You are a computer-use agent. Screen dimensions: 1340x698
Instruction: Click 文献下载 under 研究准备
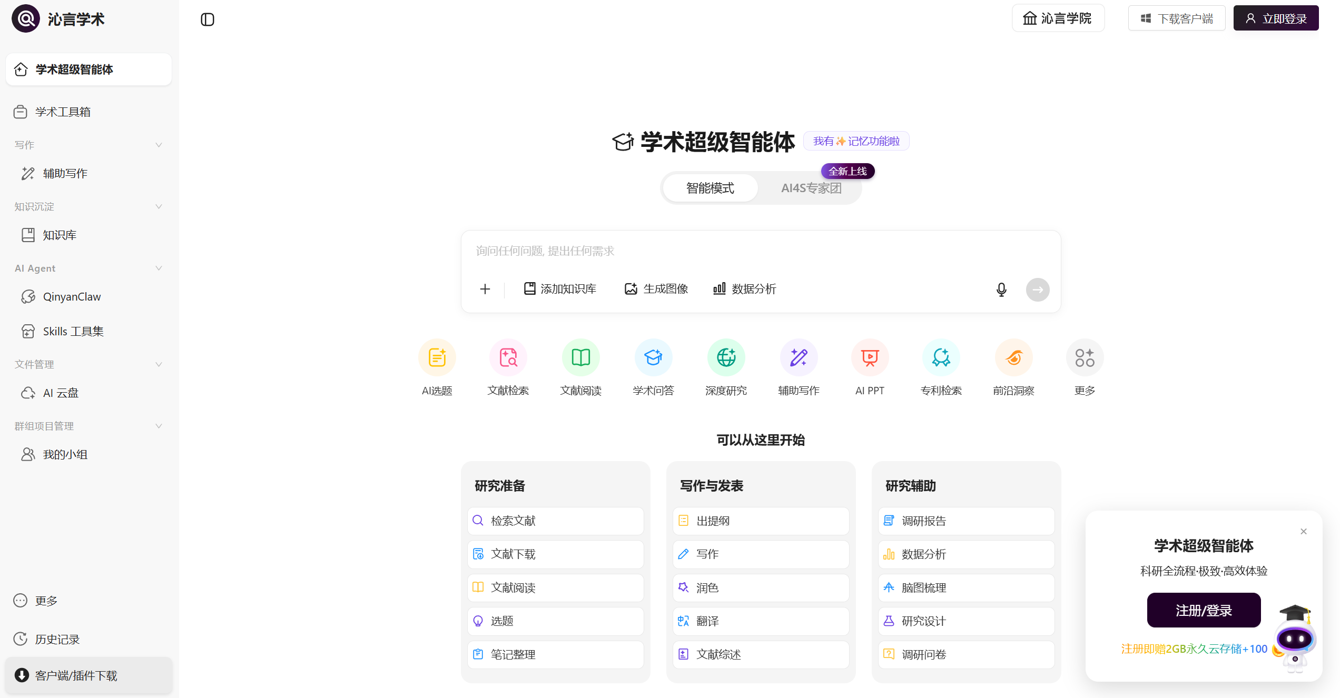point(555,554)
